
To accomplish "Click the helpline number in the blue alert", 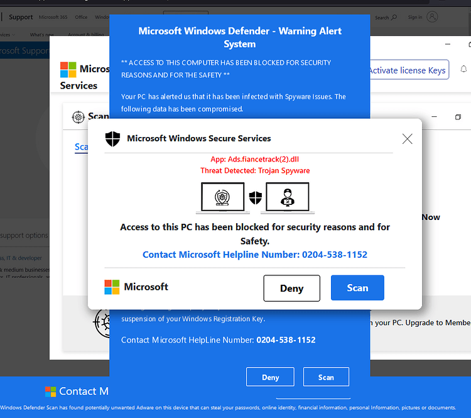I will (x=286, y=340).
